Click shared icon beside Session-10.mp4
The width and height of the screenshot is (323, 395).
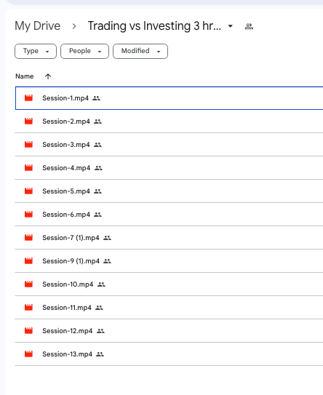101,284
